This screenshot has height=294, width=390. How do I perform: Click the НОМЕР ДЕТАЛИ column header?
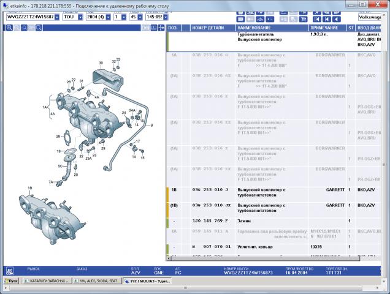tap(213, 28)
